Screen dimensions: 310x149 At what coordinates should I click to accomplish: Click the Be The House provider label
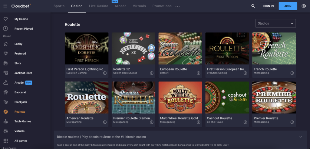pos(215,122)
